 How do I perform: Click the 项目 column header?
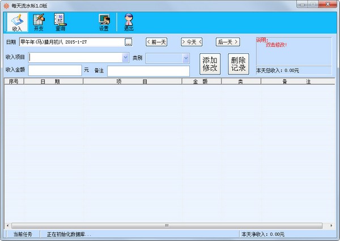tap(132, 81)
